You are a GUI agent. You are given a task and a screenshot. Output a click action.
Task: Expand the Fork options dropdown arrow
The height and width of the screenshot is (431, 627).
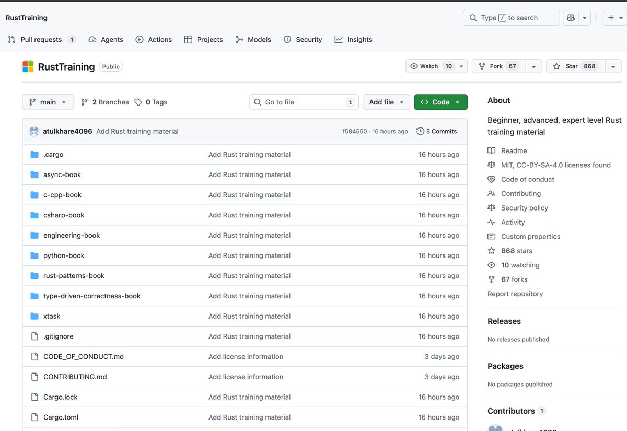(533, 66)
